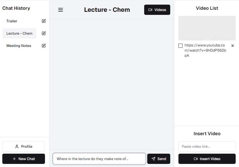Image resolution: width=239 pixels, height=167 pixels.
Task: Open the Meeting Notes chat
Action: [19, 46]
